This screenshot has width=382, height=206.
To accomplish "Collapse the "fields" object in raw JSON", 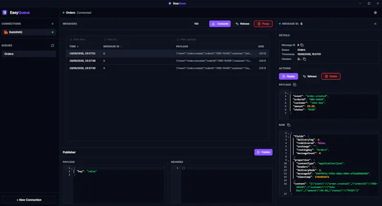I will click(288, 137).
